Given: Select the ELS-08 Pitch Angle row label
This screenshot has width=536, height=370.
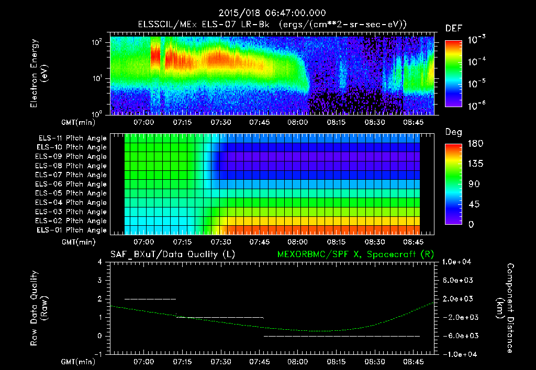Looking at the screenshot, I should pos(71,166).
